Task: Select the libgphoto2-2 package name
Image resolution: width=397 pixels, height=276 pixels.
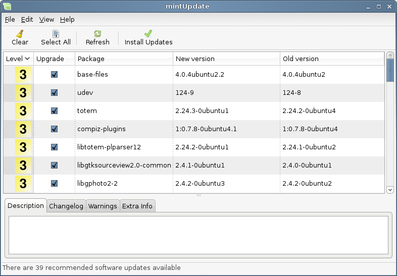Action: tap(97, 184)
